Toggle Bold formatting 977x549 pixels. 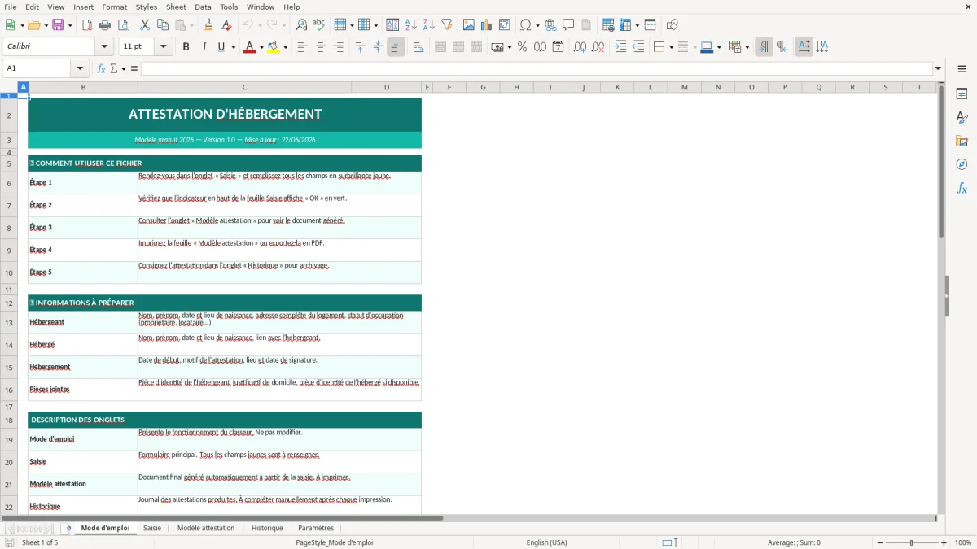click(186, 47)
